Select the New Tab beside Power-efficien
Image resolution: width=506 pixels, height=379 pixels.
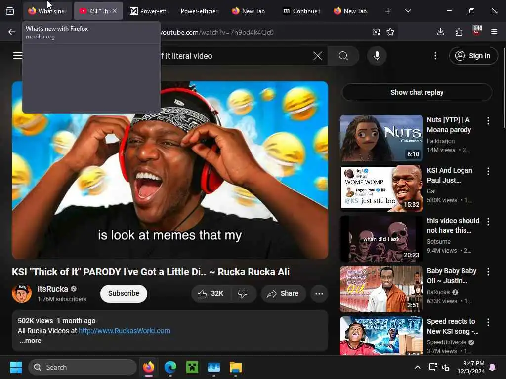click(250, 11)
